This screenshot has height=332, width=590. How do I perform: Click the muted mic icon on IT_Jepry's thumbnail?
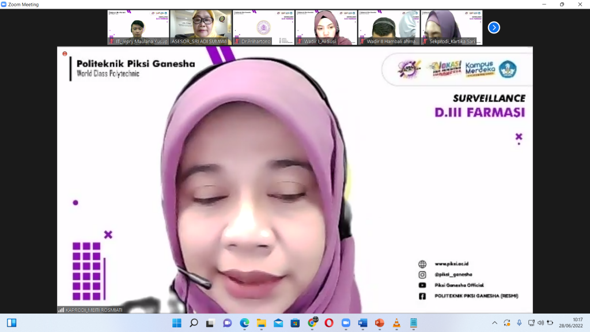point(112,41)
